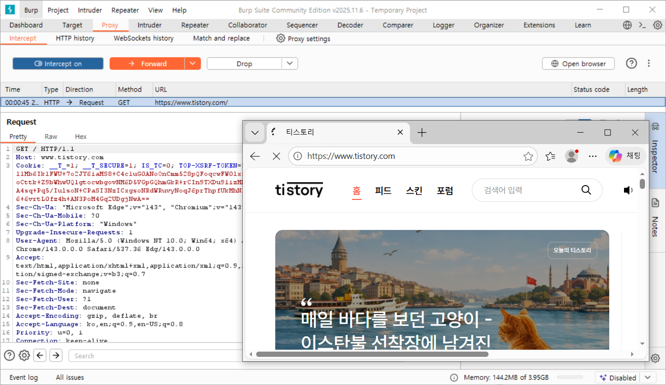
Task: Click the 피드 link on tistory
Action: (383, 190)
